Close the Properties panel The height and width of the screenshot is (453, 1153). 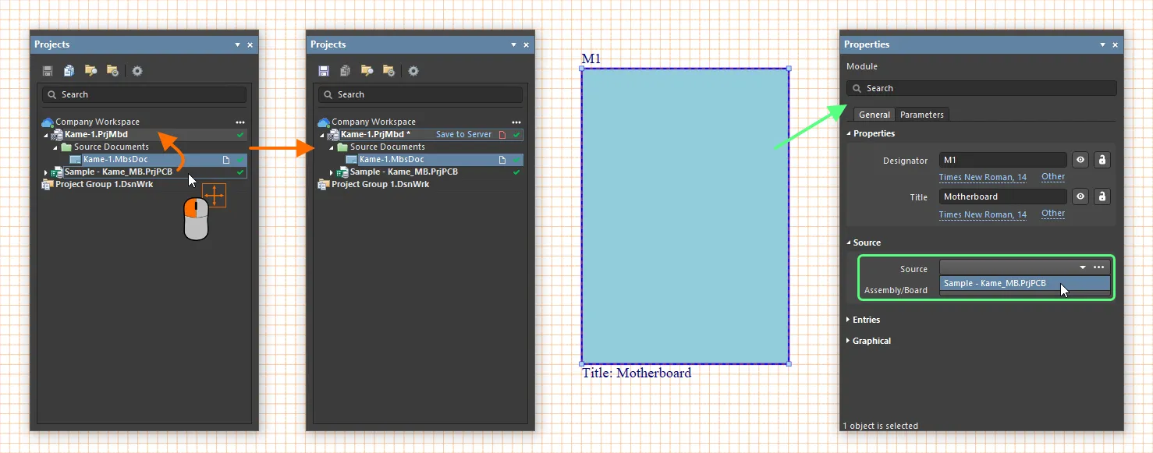(x=1116, y=45)
